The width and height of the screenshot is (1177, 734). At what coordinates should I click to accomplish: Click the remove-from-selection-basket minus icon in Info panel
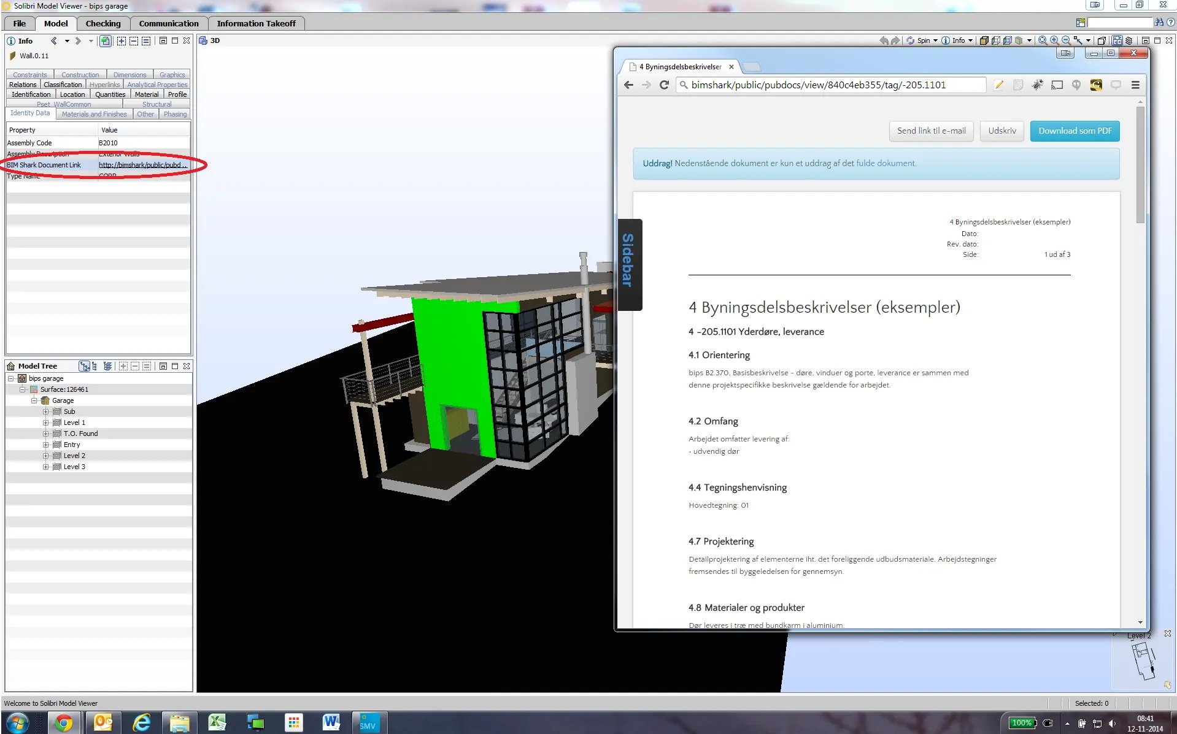click(x=134, y=40)
